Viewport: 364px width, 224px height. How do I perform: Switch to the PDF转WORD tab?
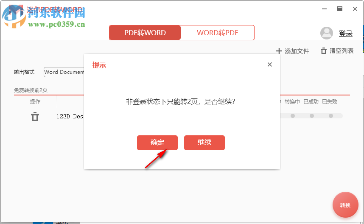click(145, 33)
